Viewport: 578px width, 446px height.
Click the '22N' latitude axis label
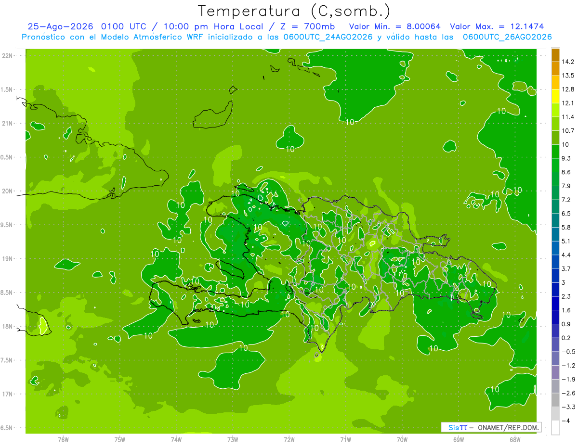(7, 56)
